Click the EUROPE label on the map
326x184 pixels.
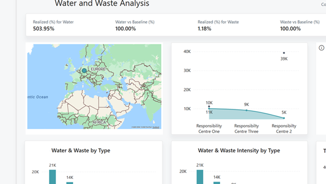(x=98, y=69)
